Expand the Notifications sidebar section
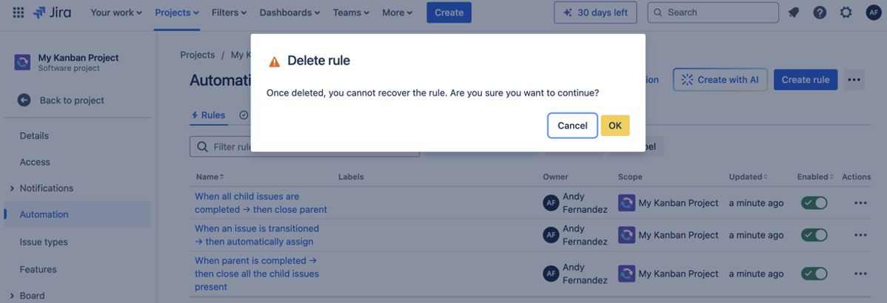The height and width of the screenshot is (303, 887). coord(12,188)
